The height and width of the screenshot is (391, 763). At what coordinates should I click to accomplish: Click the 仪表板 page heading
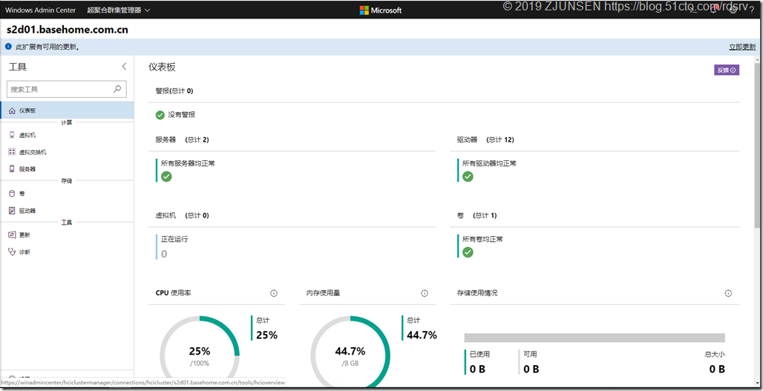point(162,67)
